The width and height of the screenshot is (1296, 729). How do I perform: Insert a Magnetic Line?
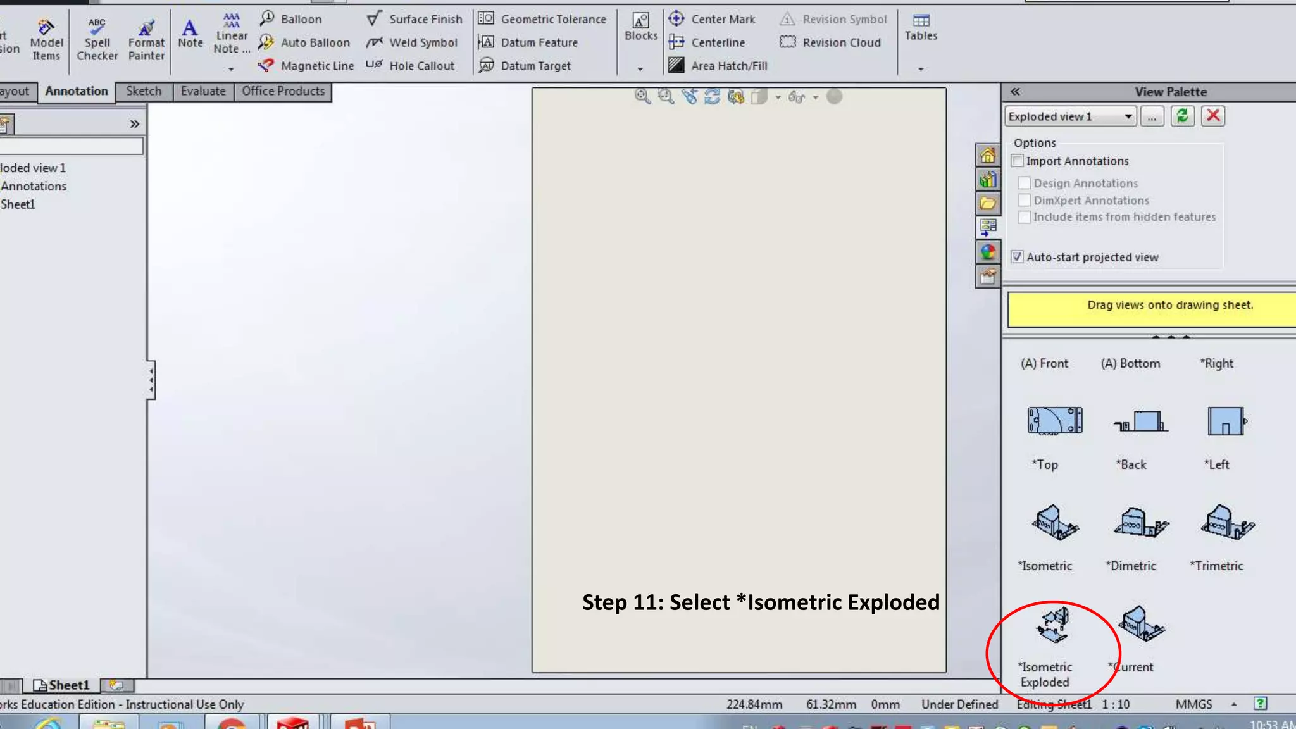tap(306, 66)
